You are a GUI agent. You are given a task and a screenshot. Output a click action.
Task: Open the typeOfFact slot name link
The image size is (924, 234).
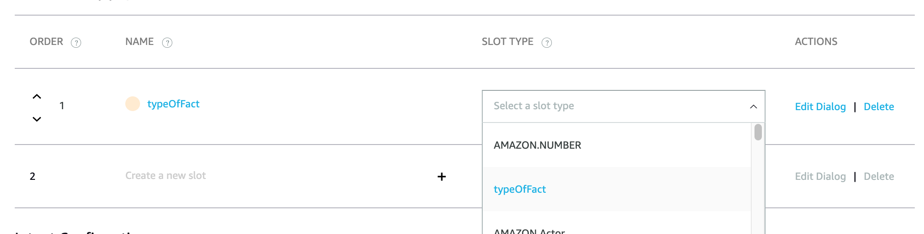(x=173, y=104)
